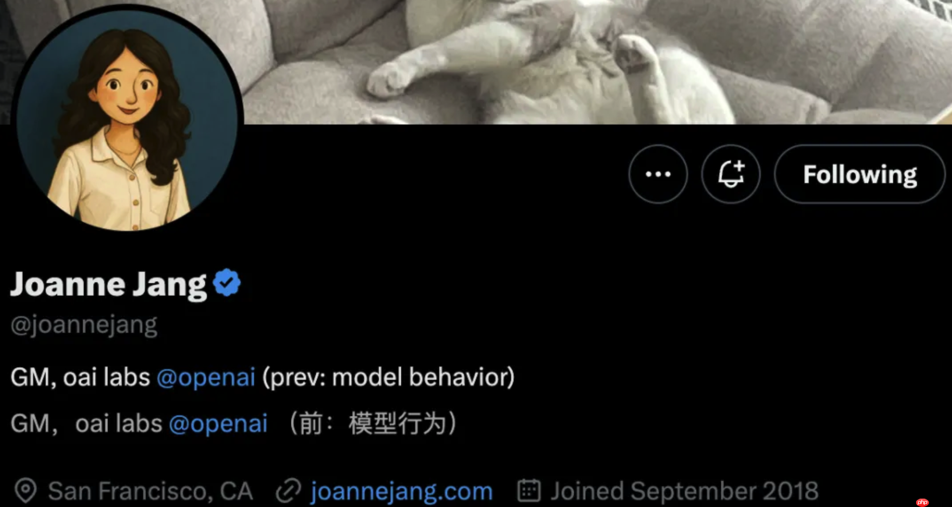The image size is (952, 507).
Task: Click the blue verified checkmark badge
Action: (227, 283)
